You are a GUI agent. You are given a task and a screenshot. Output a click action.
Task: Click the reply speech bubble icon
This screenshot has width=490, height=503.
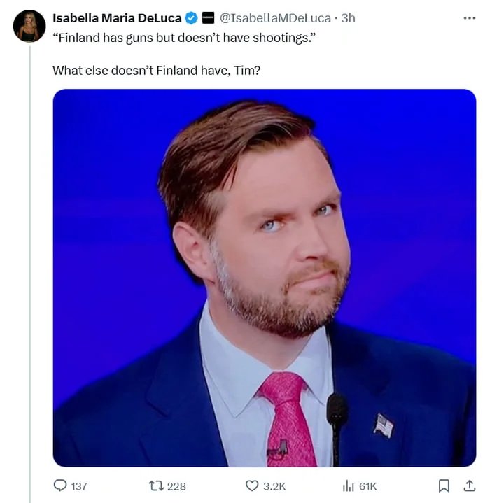click(61, 486)
